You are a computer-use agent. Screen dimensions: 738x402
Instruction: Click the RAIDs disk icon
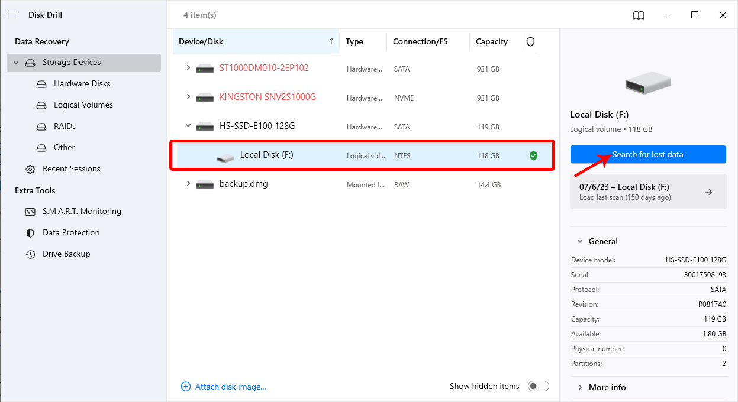click(x=41, y=127)
